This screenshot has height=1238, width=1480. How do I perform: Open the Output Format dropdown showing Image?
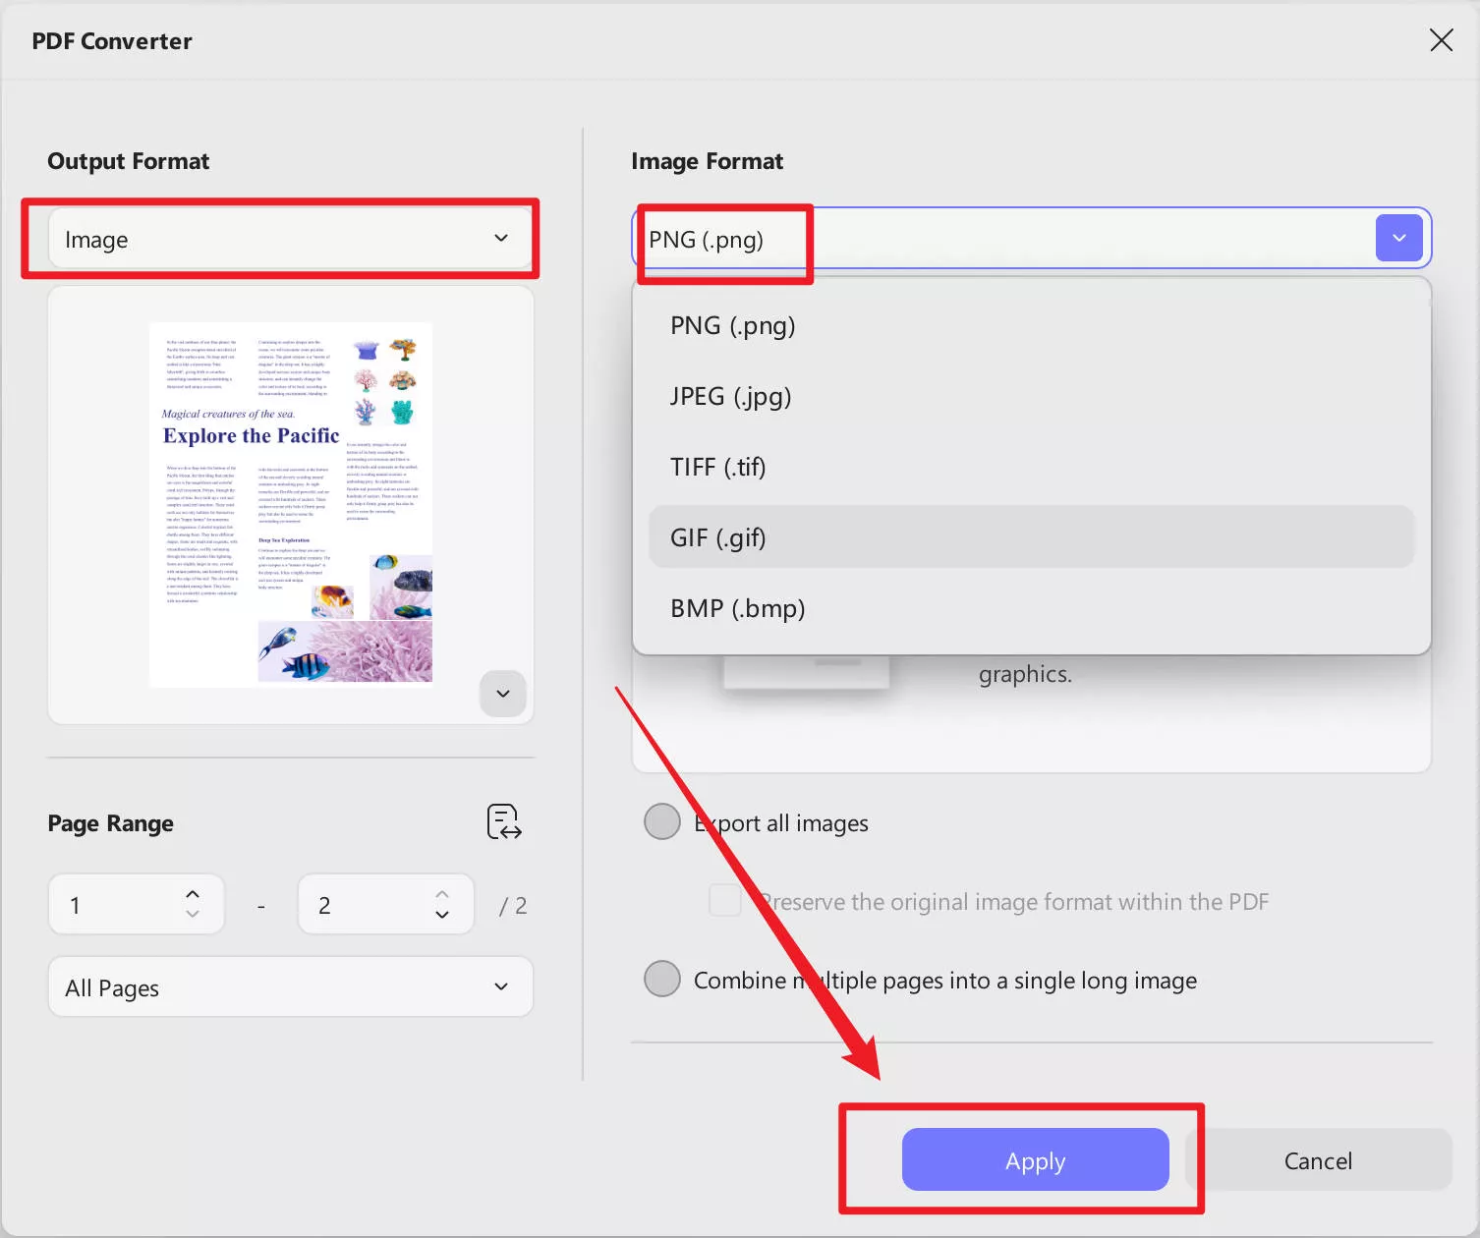tap(291, 238)
